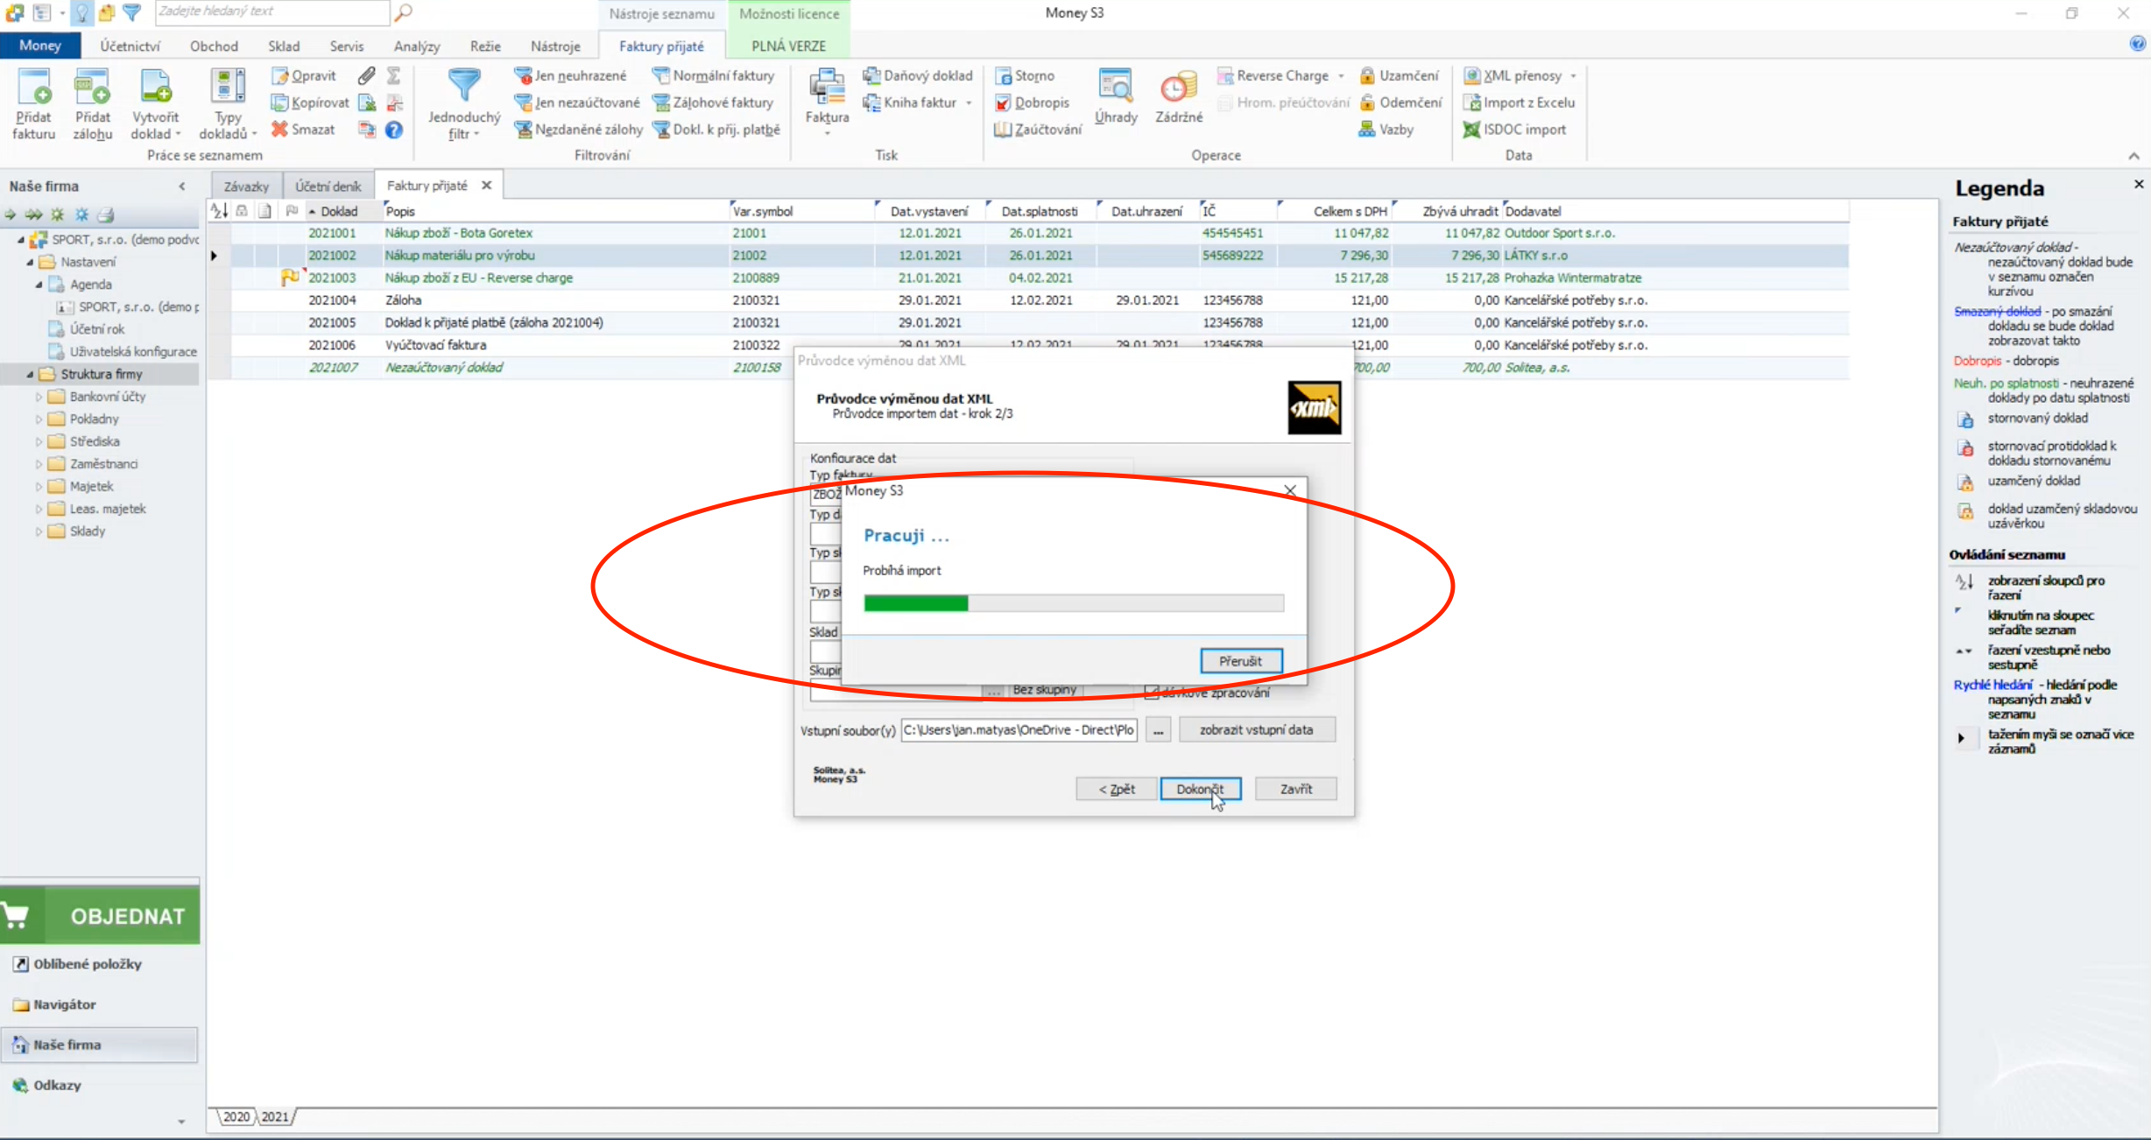Collapse the Naše firma side panel
2151x1140 pixels.
(x=182, y=186)
